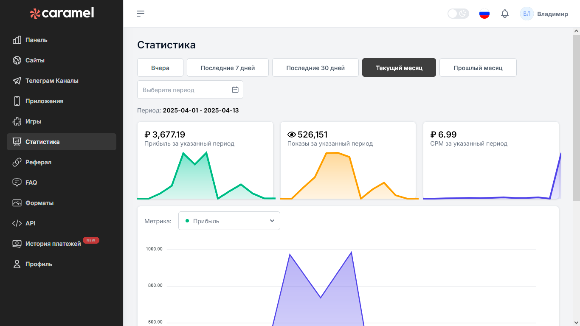Screen dimensions: 580x326
Task: Click the Caramel logo
Action: (62, 13)
